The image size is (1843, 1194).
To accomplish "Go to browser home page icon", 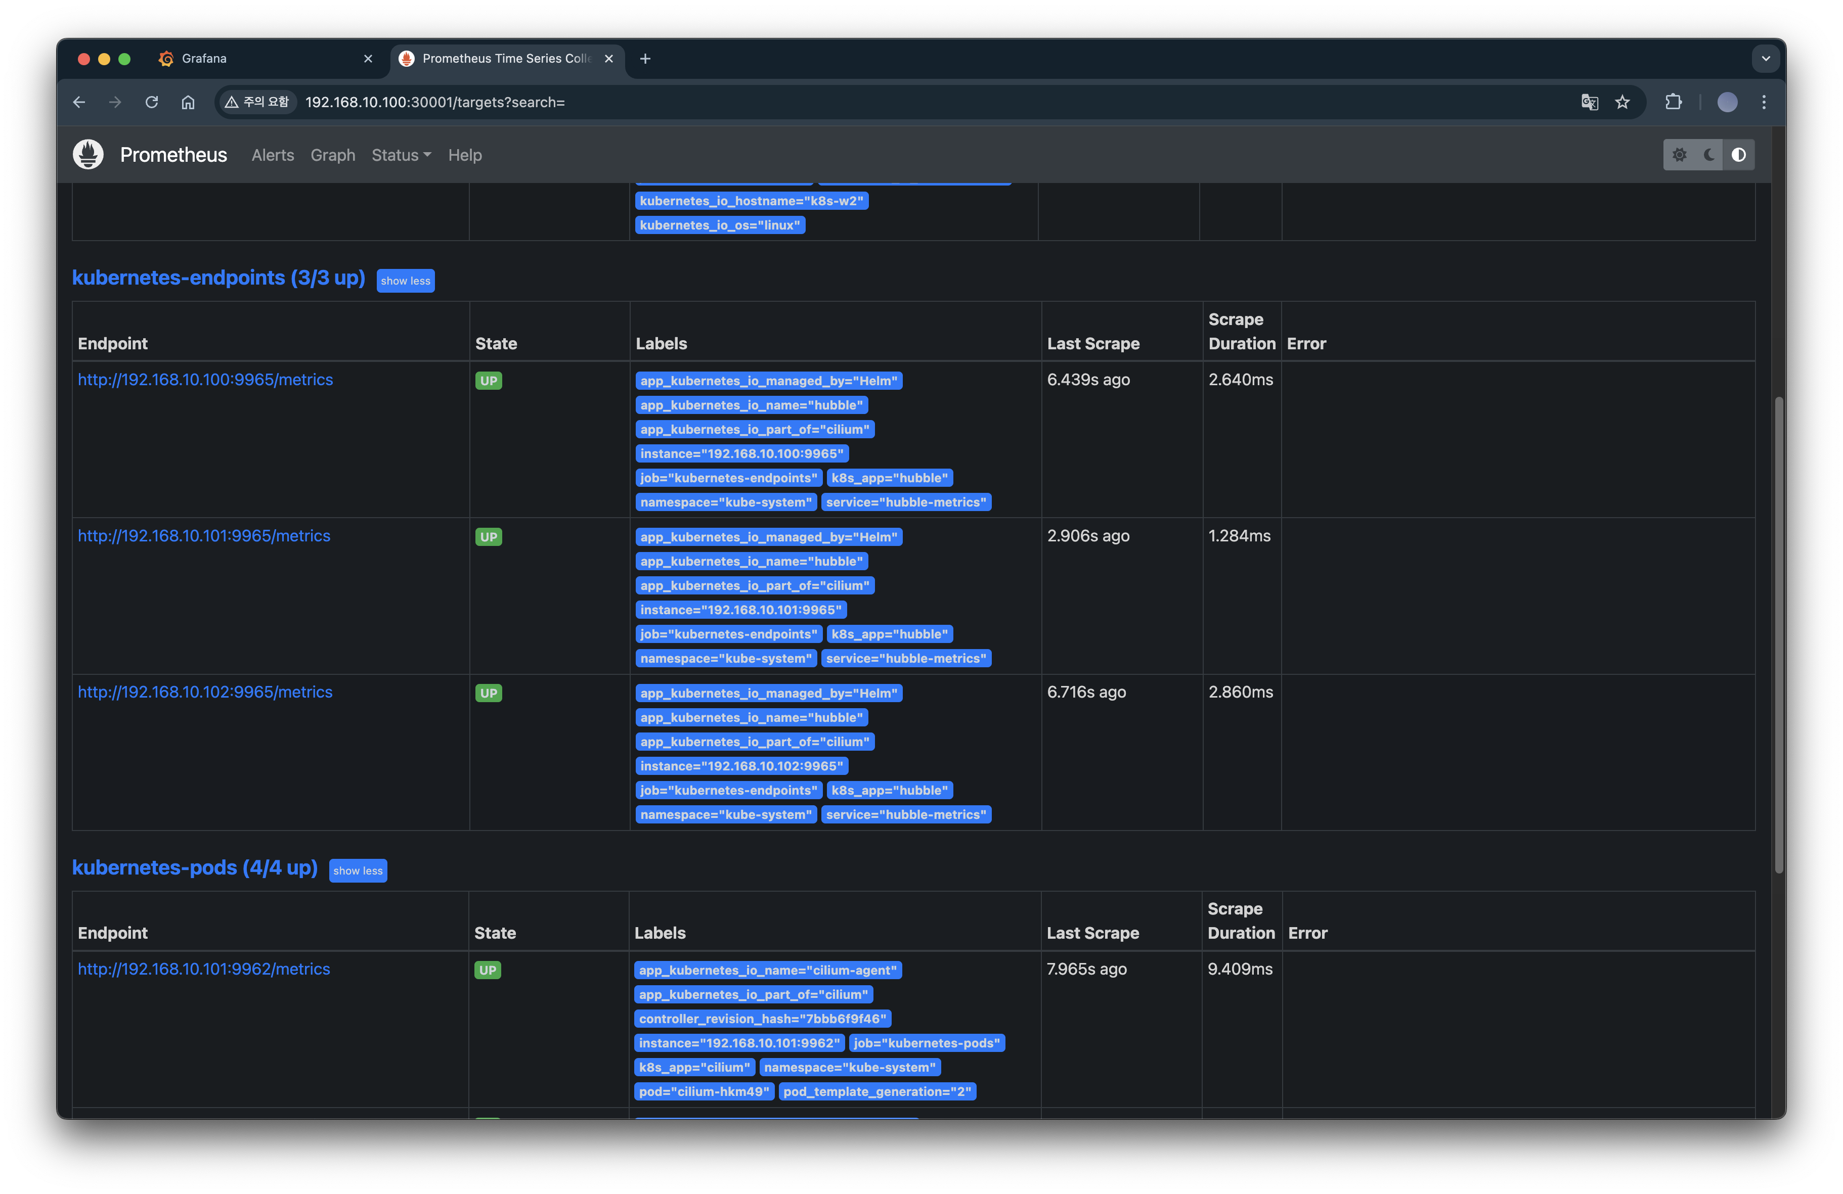I will tap(188, 102).
